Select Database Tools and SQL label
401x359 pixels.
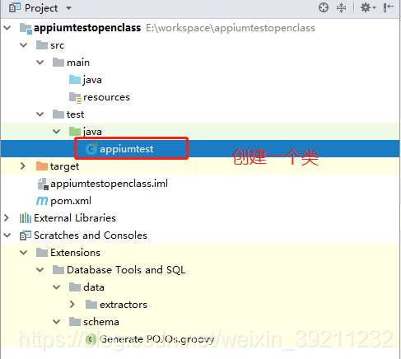pos(126,270)
